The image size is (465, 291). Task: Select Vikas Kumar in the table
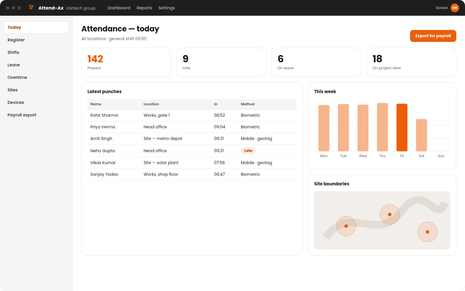click(103, 163)
